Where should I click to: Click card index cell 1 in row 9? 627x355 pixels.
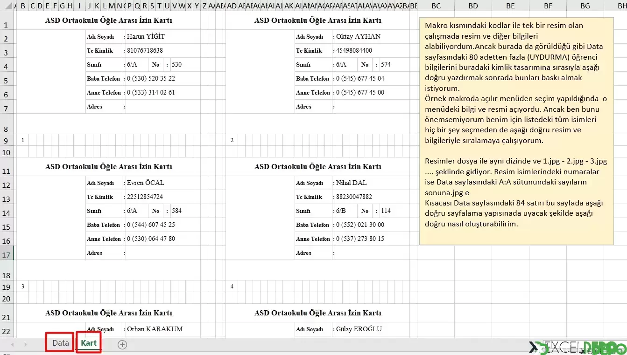(23, 140)
